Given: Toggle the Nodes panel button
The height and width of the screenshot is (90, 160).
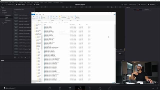Looking at the screenshot, I should coord(36,4).
